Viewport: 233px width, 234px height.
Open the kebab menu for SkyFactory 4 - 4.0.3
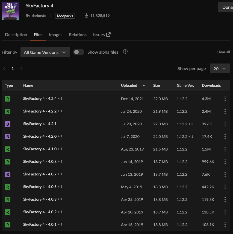pyautogui.click(x=225, y=199)
